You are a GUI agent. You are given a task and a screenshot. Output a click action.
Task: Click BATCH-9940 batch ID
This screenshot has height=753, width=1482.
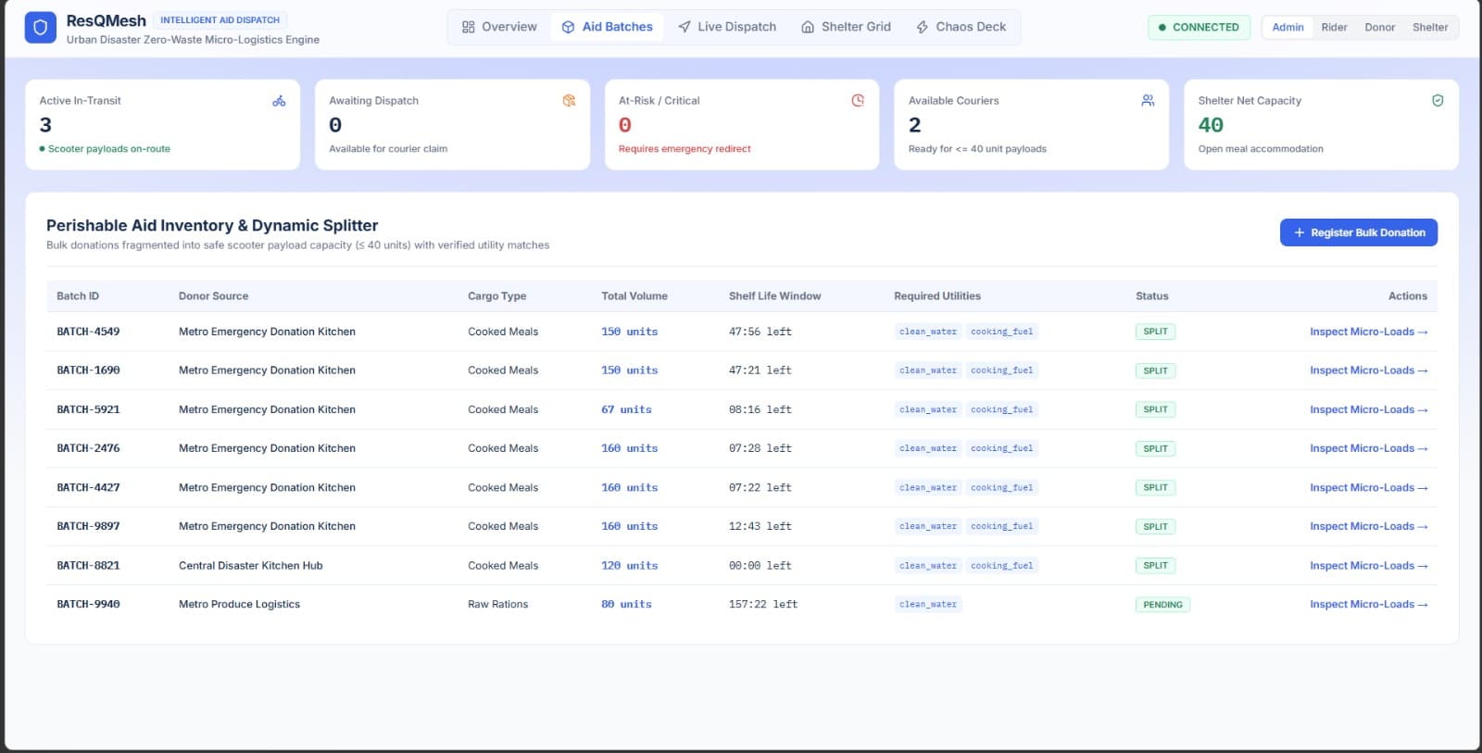click(88, 605)
